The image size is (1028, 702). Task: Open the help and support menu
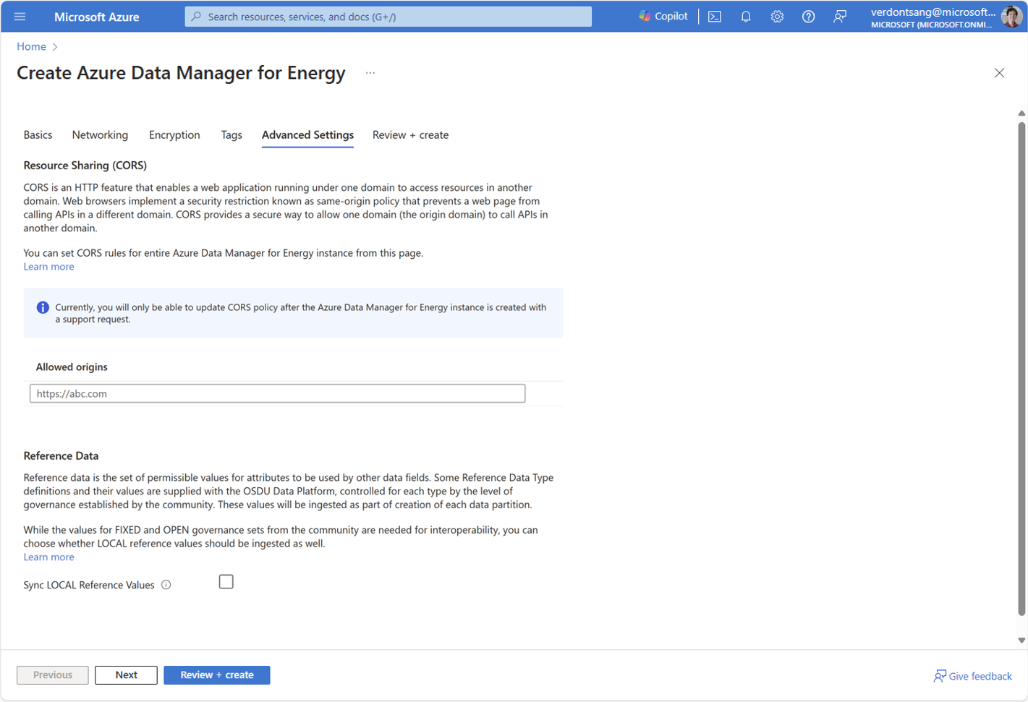pos(808,16)
